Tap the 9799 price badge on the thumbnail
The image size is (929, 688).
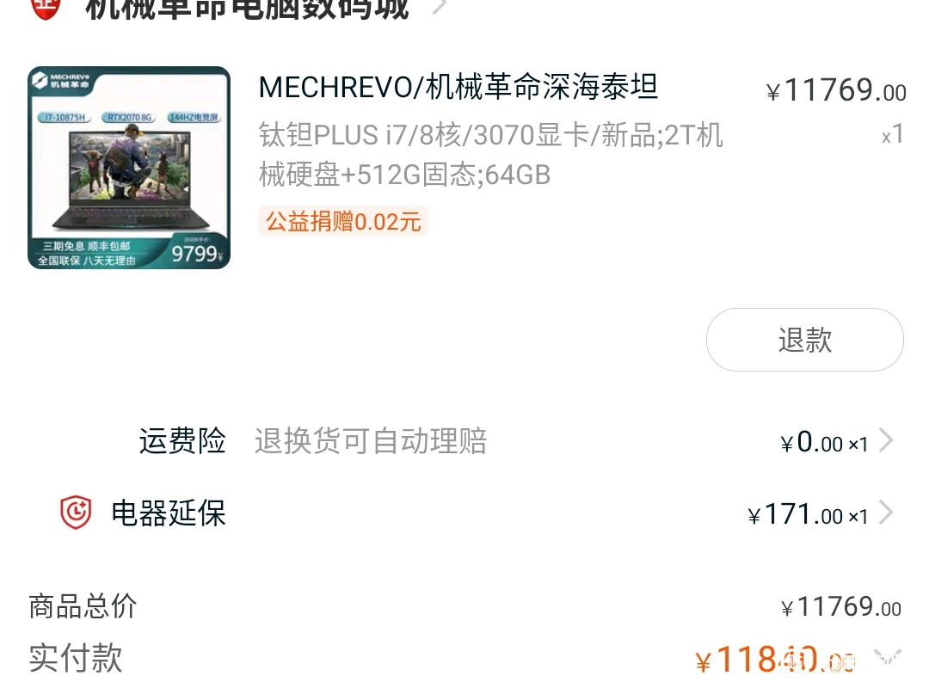196,253
